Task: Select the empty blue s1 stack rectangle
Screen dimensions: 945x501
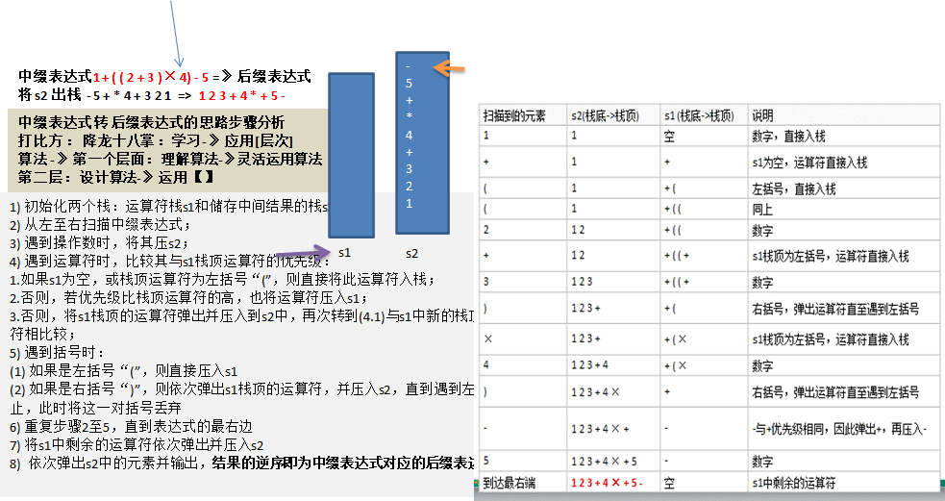Action: (351, 156)
